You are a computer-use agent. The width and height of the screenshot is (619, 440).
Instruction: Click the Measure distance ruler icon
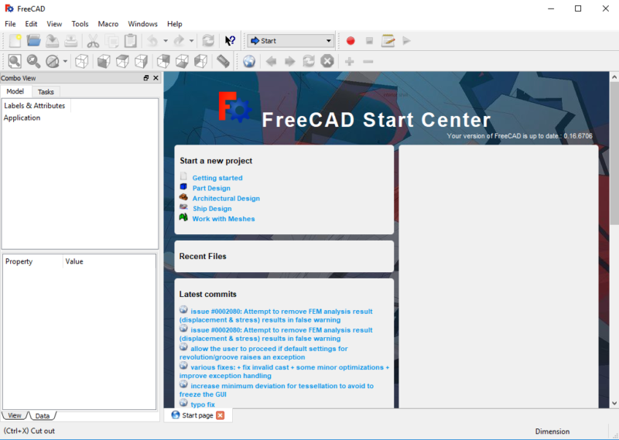223,61
